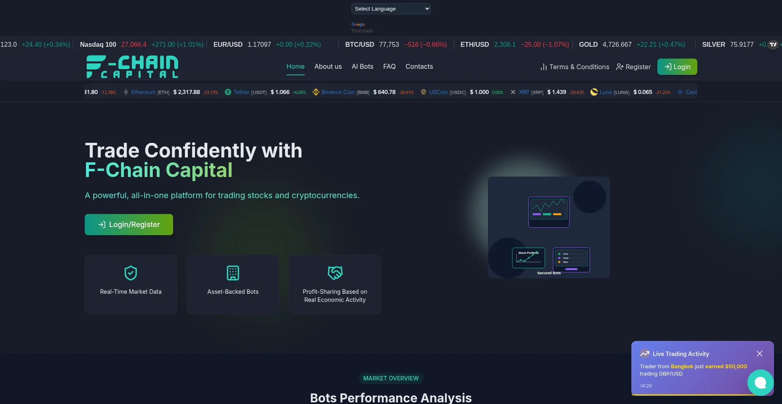Click the BTC/USD ticker entry
This screenshot has width=782, height=404.
396,44
